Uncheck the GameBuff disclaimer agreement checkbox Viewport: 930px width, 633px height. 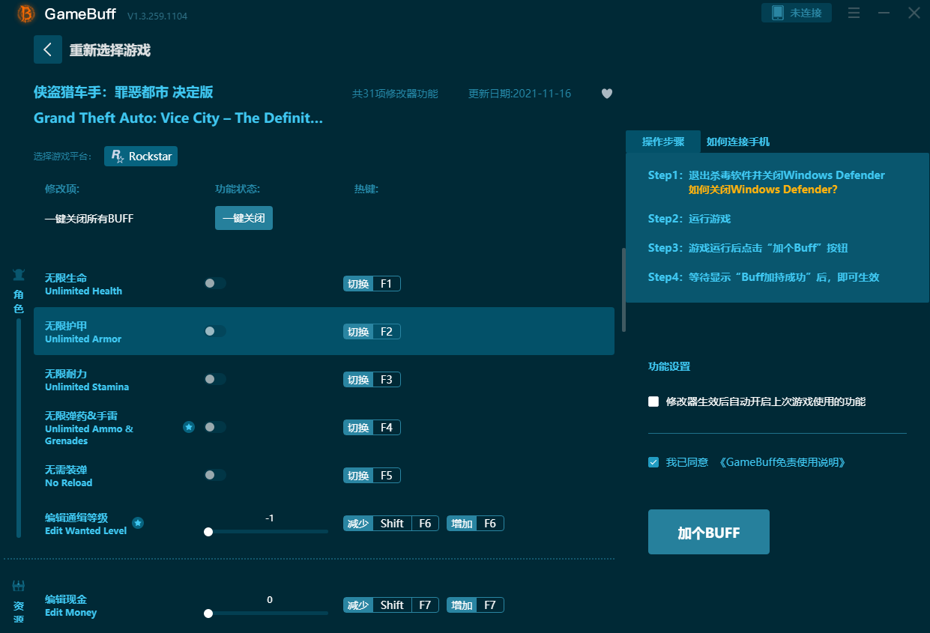[653, 462]
